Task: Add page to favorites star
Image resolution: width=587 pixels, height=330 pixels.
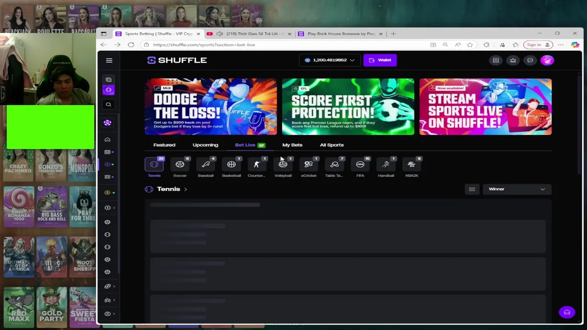Action: click(470, 44)
